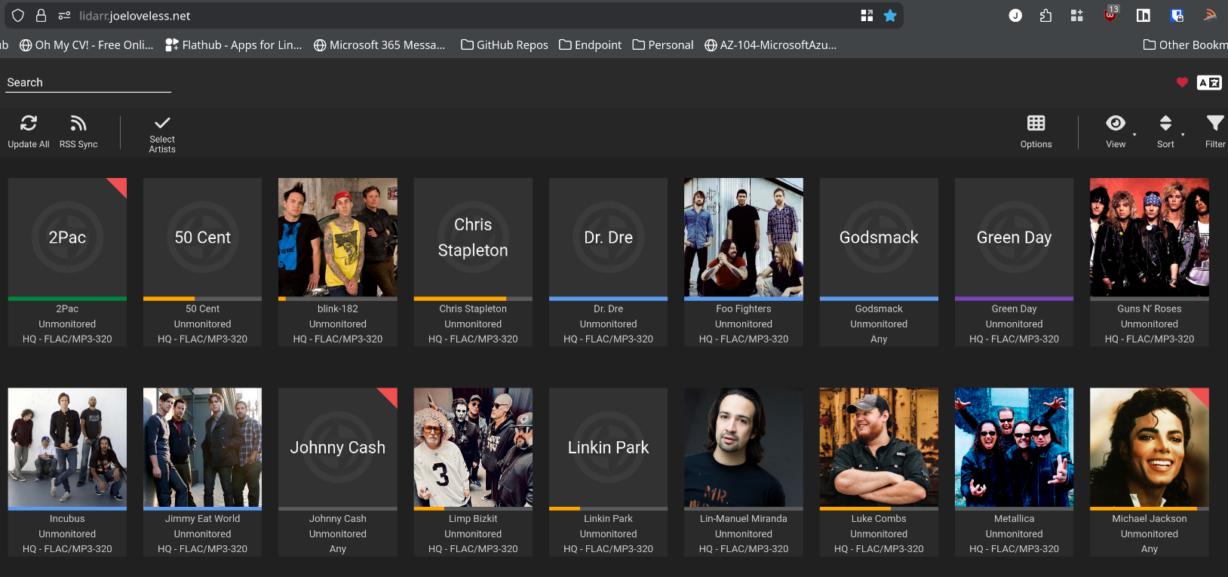Click the Metallica band poster
The image size is (1228, 577).
click(1014, 447)
